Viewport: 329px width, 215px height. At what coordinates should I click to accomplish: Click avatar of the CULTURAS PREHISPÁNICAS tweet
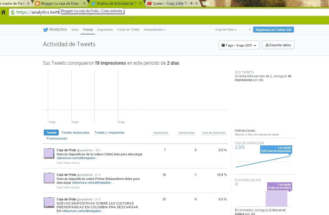point(49,203)
